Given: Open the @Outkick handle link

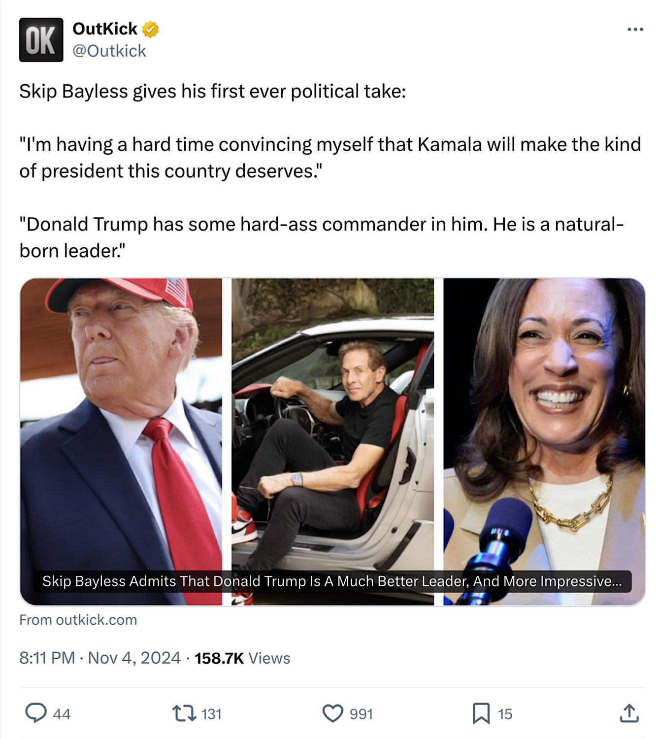Looking at the screenshot, I should click(109, 51).
